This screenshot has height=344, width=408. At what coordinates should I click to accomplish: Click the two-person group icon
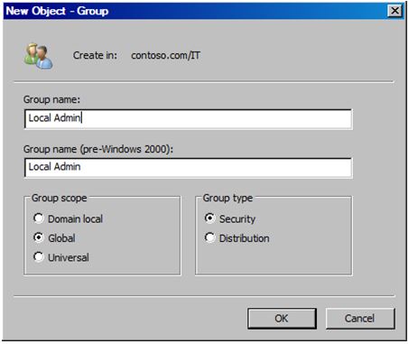click(39, 56)
